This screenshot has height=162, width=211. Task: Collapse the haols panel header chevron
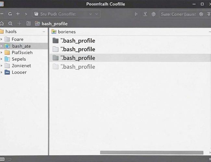click(x=44, y=32)
